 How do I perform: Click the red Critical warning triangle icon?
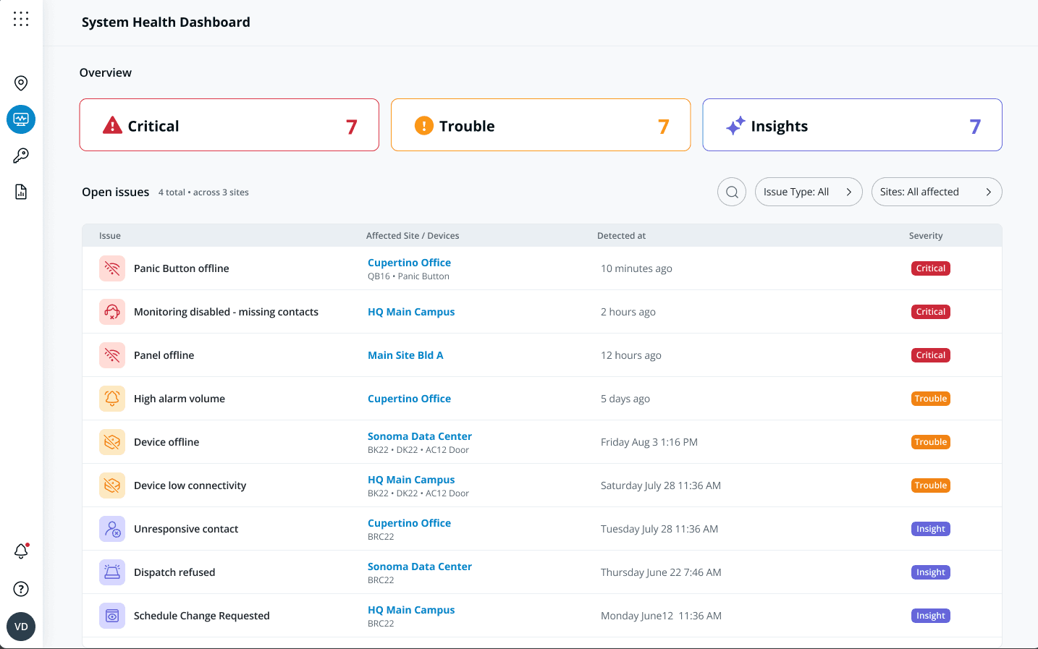(x=112, y=126)
